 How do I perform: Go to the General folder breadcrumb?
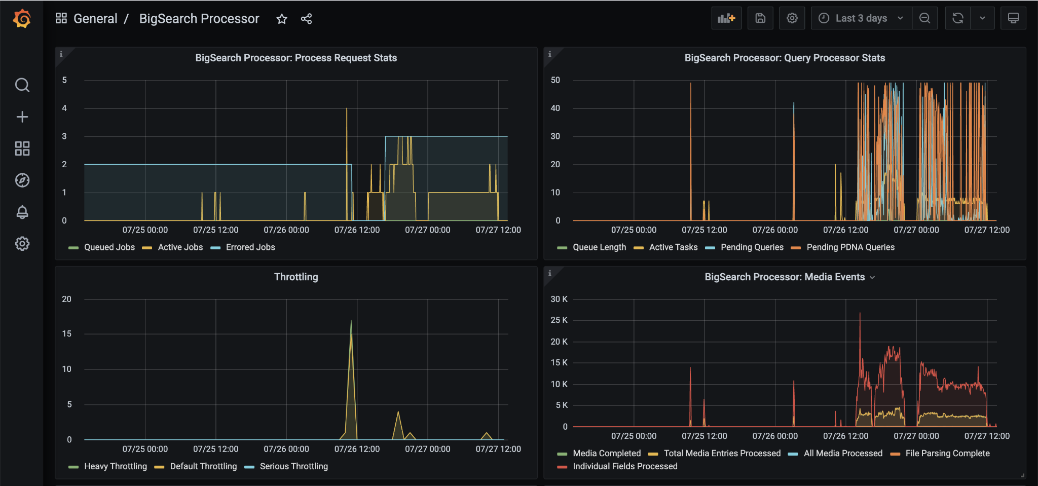click(x=95, y=19)
